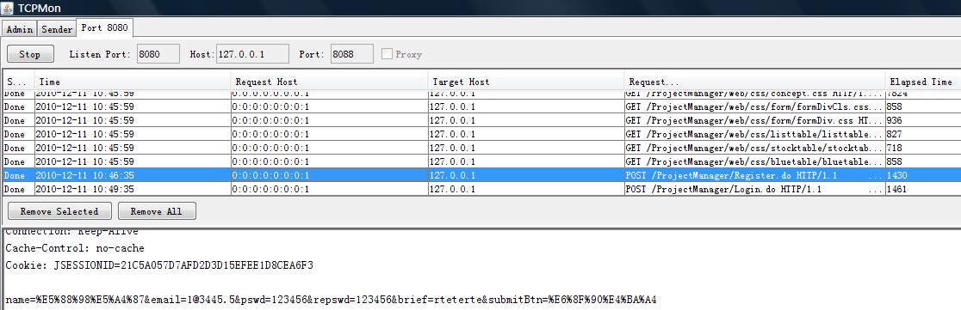
Task: Select the POST Register.do request row
Action: coord(481,175)
